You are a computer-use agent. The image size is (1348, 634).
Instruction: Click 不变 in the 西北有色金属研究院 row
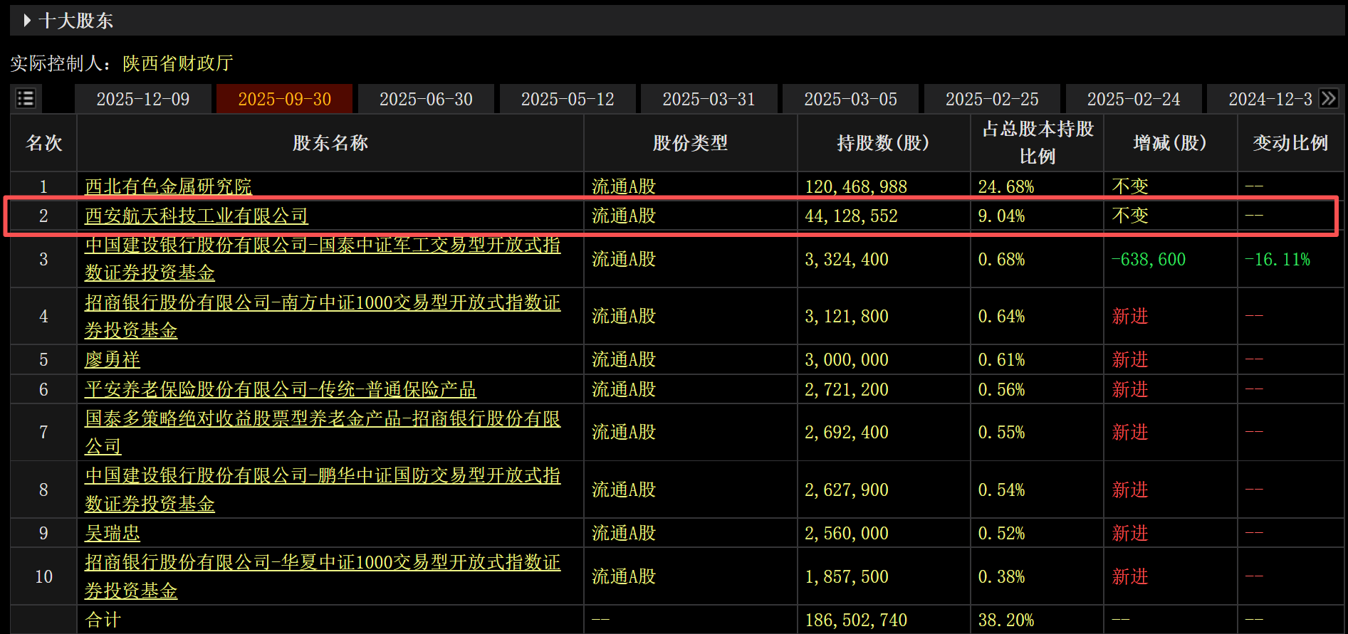[x=1130, y=186]
